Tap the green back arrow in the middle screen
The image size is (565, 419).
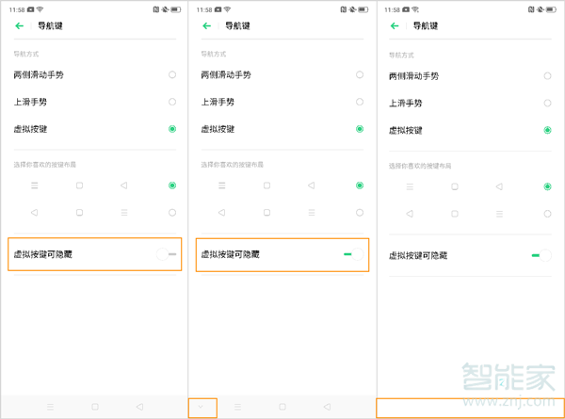click(207, 25)
